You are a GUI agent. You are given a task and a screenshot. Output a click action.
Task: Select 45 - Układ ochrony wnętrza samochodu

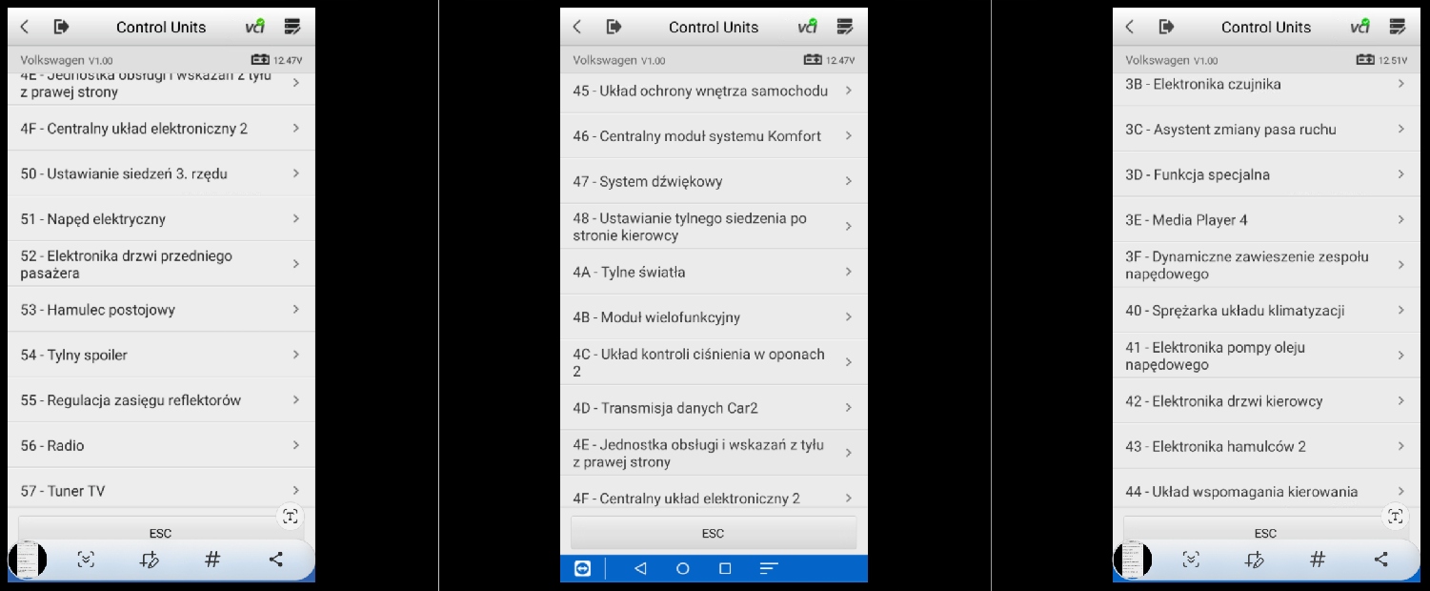(714, 91)
